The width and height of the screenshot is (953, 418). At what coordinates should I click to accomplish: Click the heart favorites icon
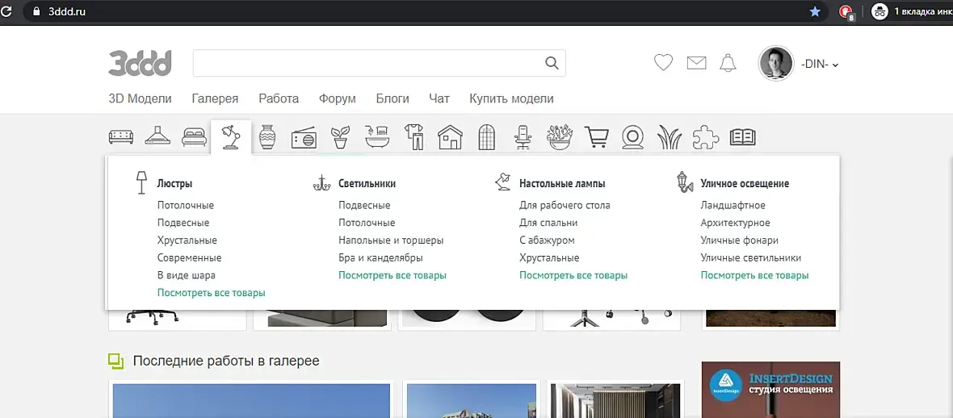(663, 63)
